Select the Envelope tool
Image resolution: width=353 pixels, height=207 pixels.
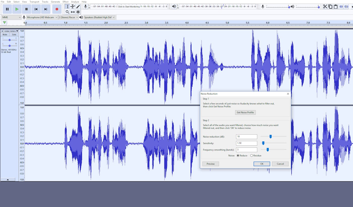click(x=73, y=7)
